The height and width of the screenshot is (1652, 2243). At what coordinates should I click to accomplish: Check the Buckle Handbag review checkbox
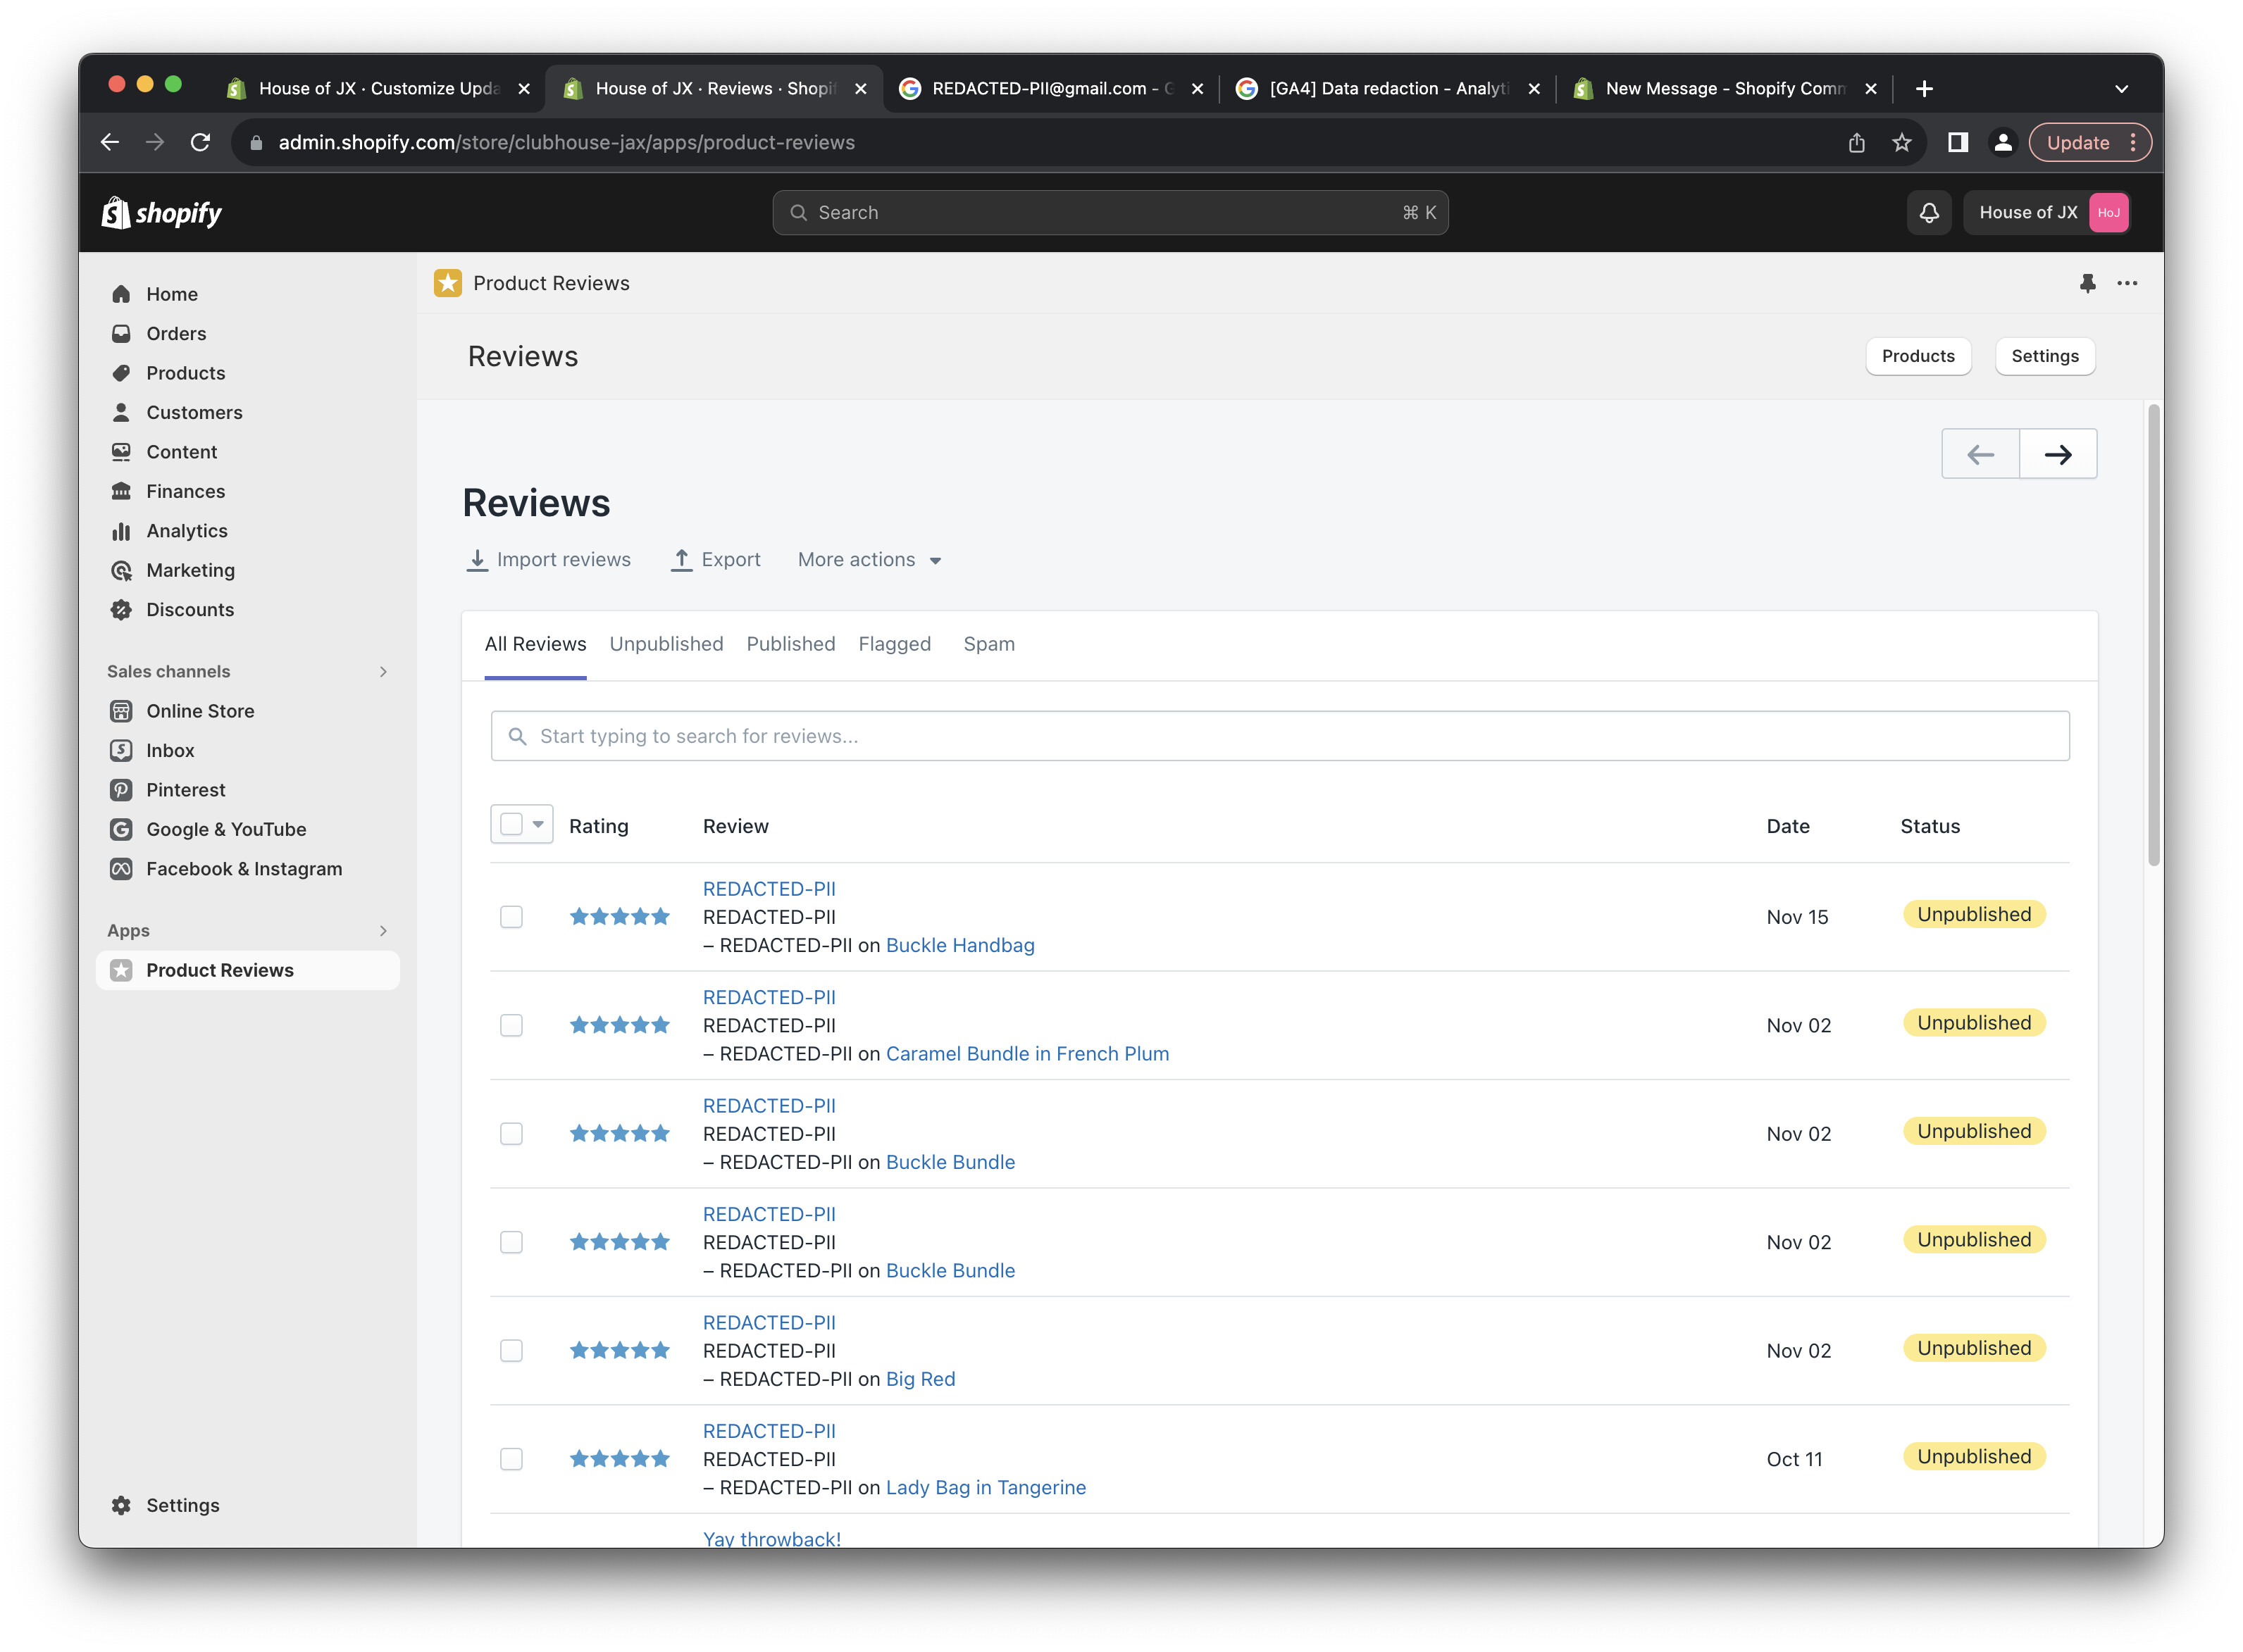point(511,917)
